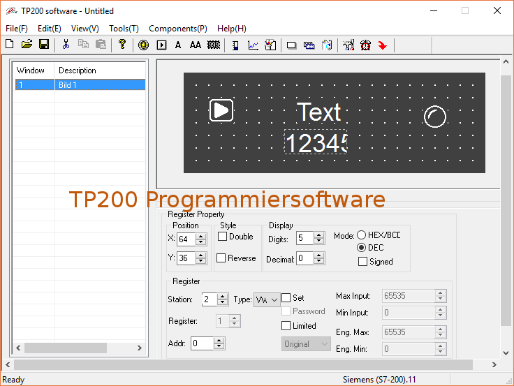The height and width of the screenshot is (386, 514).
Task: Insert a trend curve chart component
Action: [x=253, y=45]
